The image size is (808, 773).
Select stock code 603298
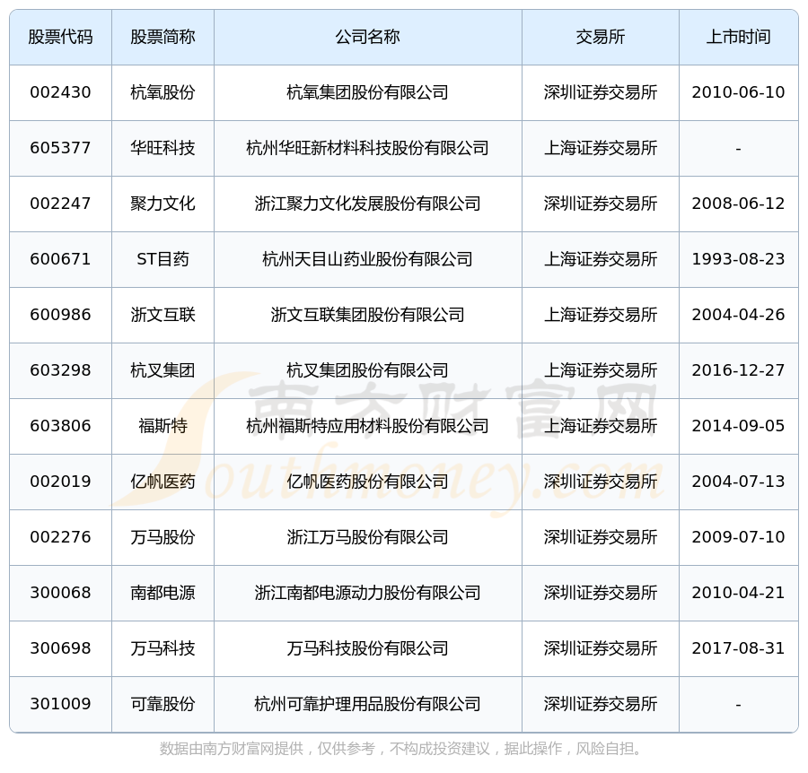(x=60, y=370)
